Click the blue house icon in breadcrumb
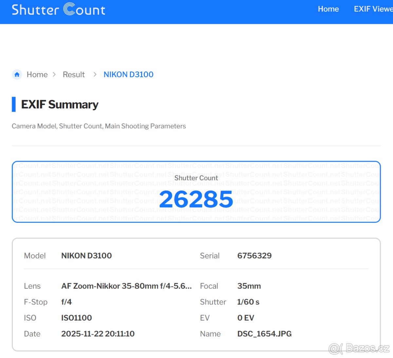This screenshot has height=358, width=393. 17,75
